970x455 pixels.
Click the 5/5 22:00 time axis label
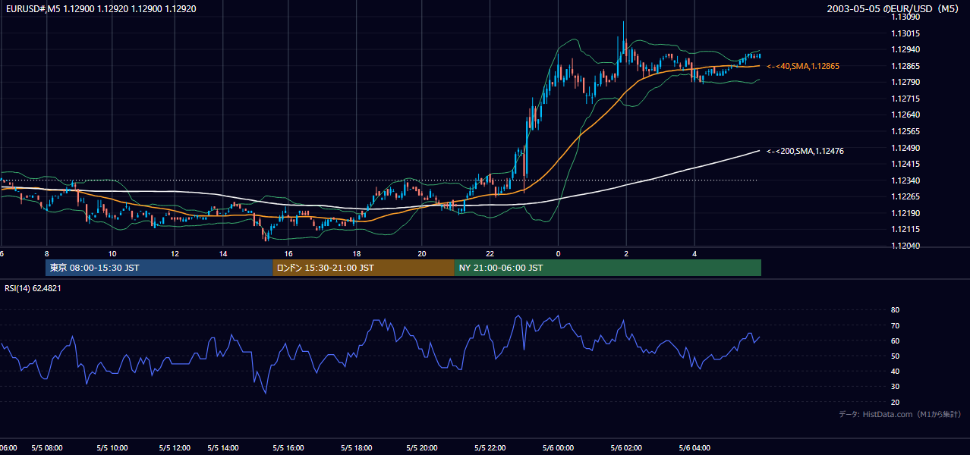pos(490,447)
